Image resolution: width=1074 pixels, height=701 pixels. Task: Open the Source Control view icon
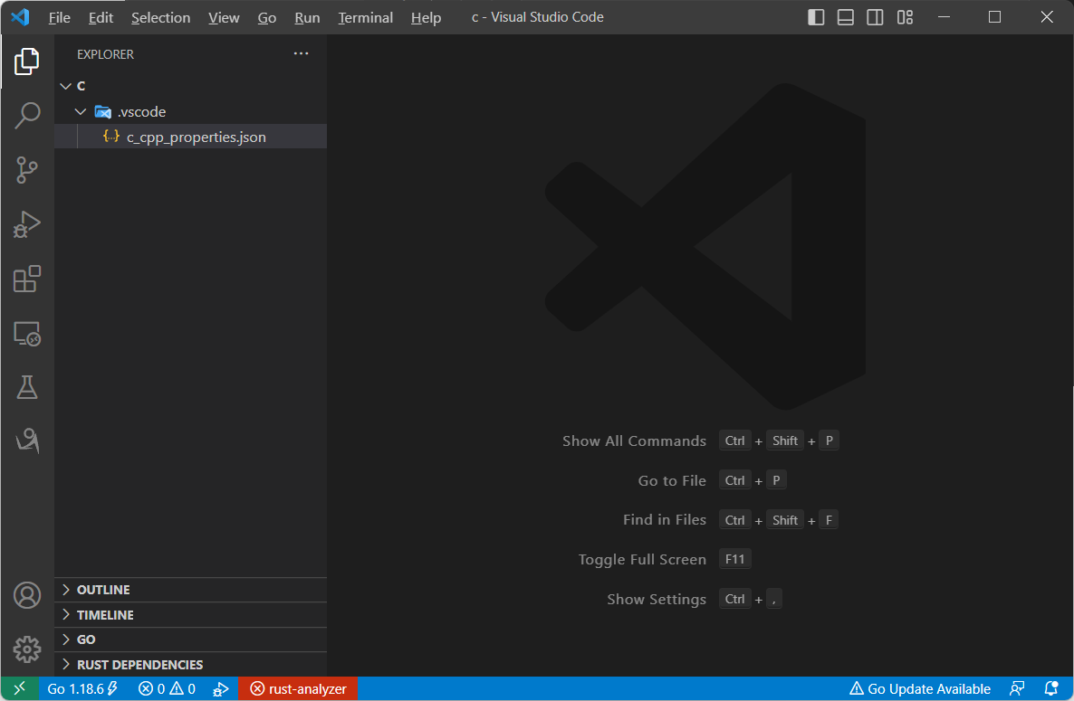26,170
